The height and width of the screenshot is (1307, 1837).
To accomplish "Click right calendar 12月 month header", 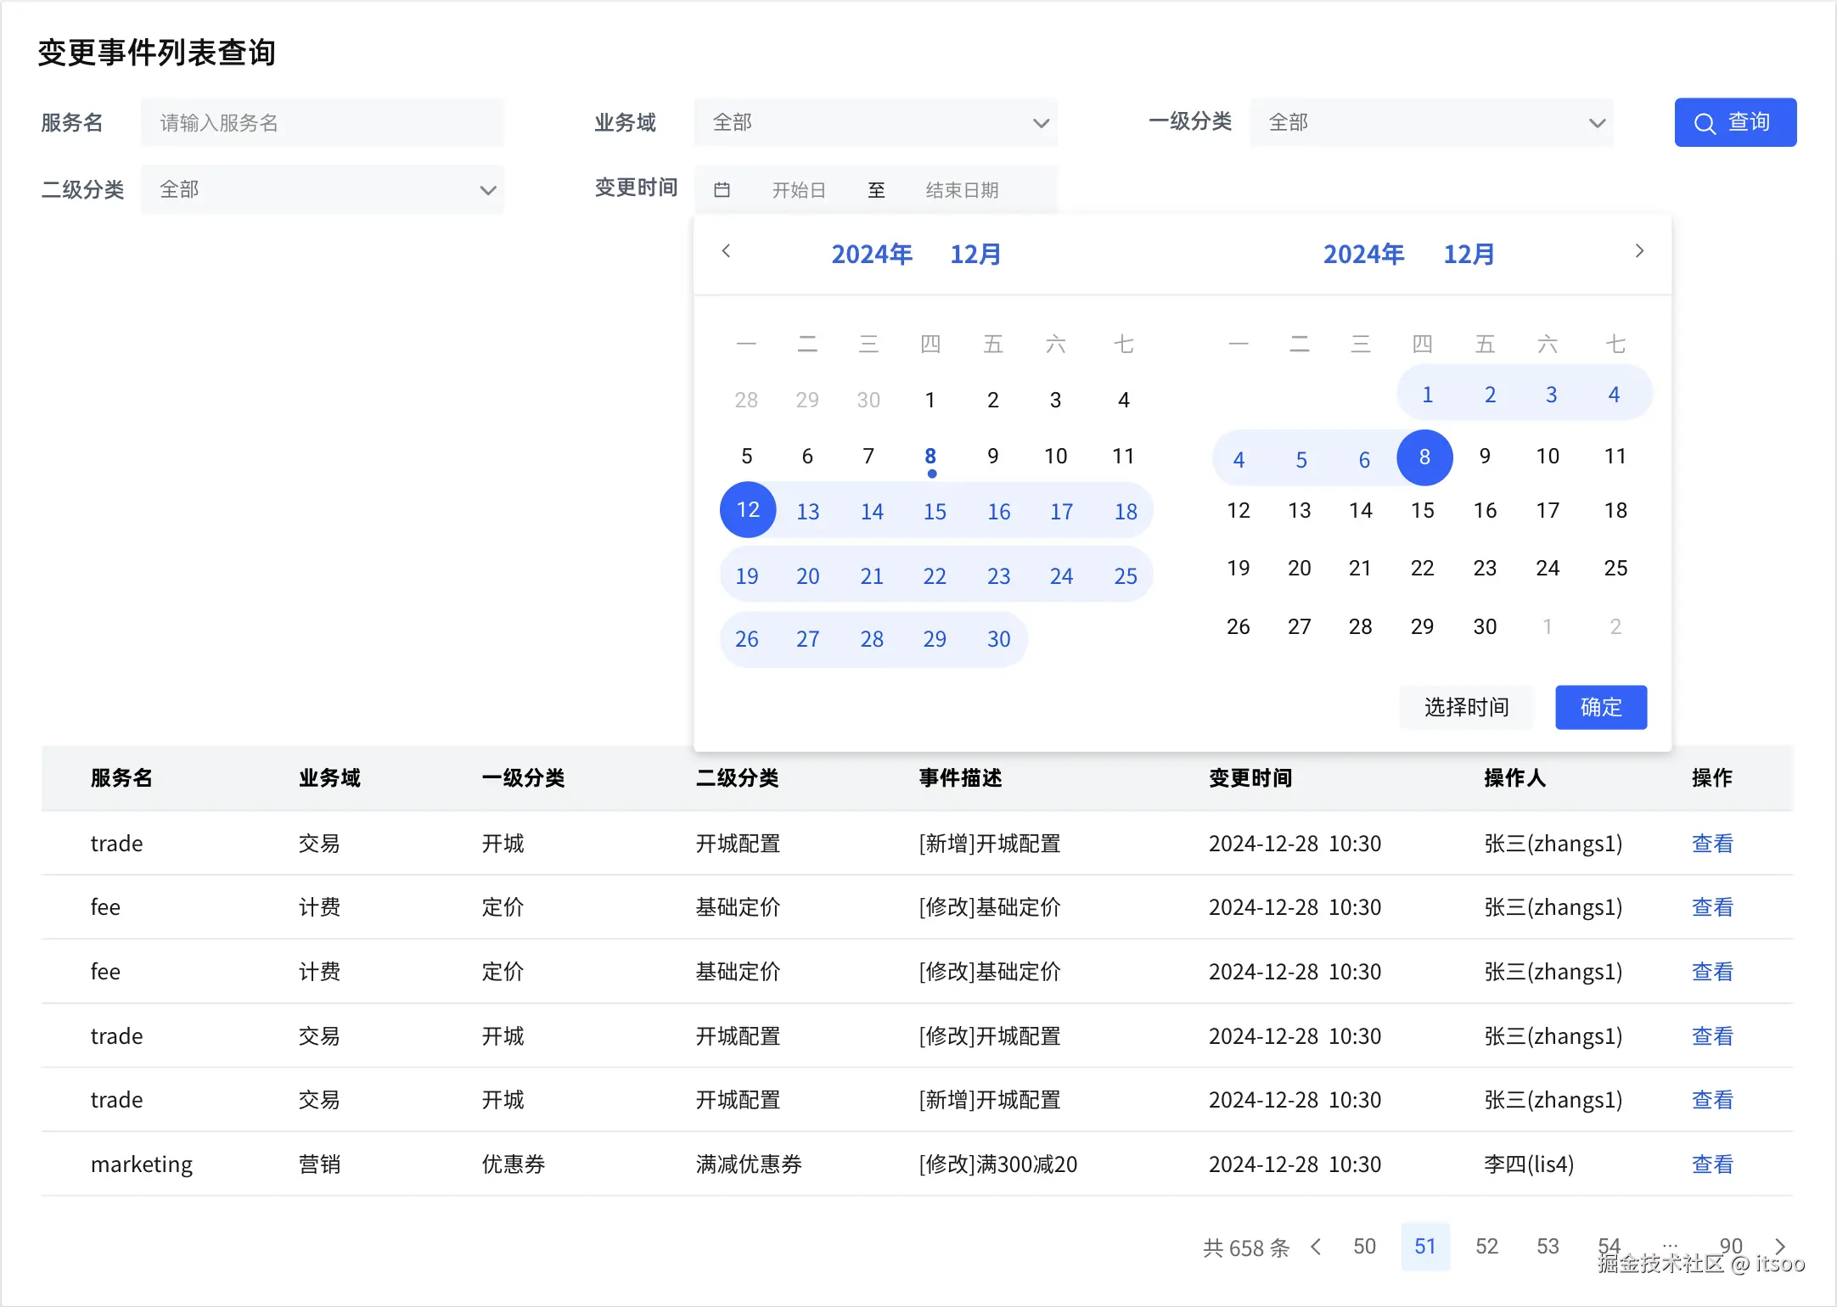I will point(1469,254).
